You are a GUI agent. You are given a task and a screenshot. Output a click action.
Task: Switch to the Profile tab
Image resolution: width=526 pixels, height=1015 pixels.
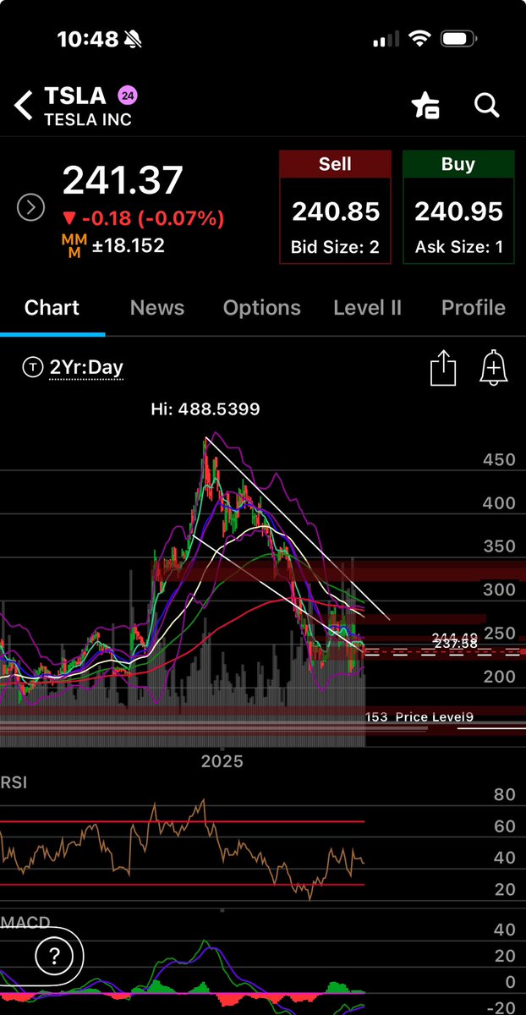coord(474,308)
